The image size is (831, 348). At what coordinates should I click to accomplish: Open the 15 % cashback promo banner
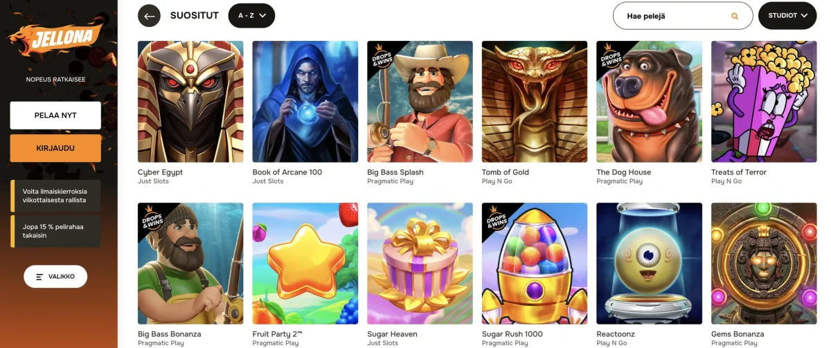[x=55, y=231]
